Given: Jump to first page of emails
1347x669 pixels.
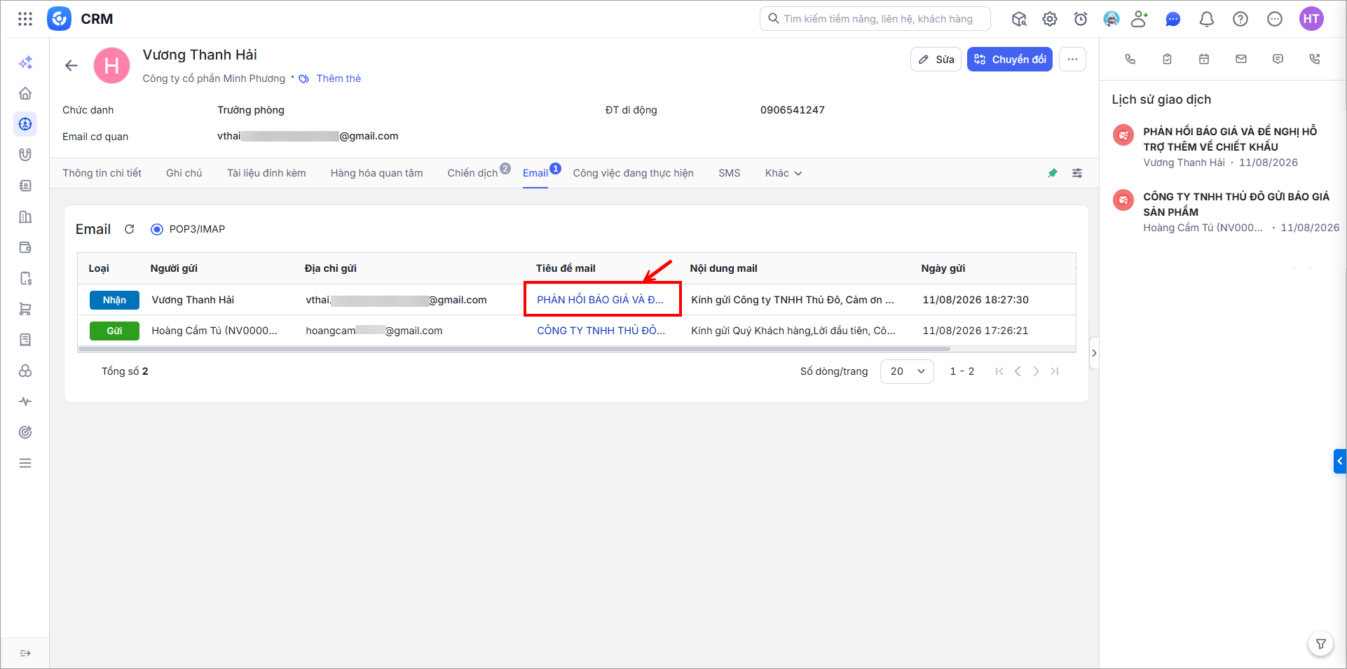Looking at the screenshot, I should tap(999, 371).
